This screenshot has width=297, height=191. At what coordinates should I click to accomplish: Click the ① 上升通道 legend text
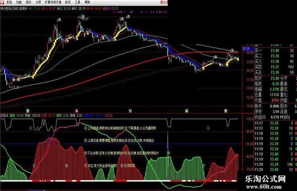[104, 128]
